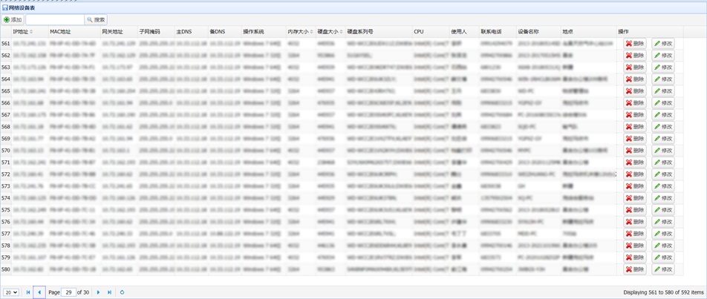Delete row 564 with 删除
The height and width of the screenshot is (299, 707).
tap(635, 79)
